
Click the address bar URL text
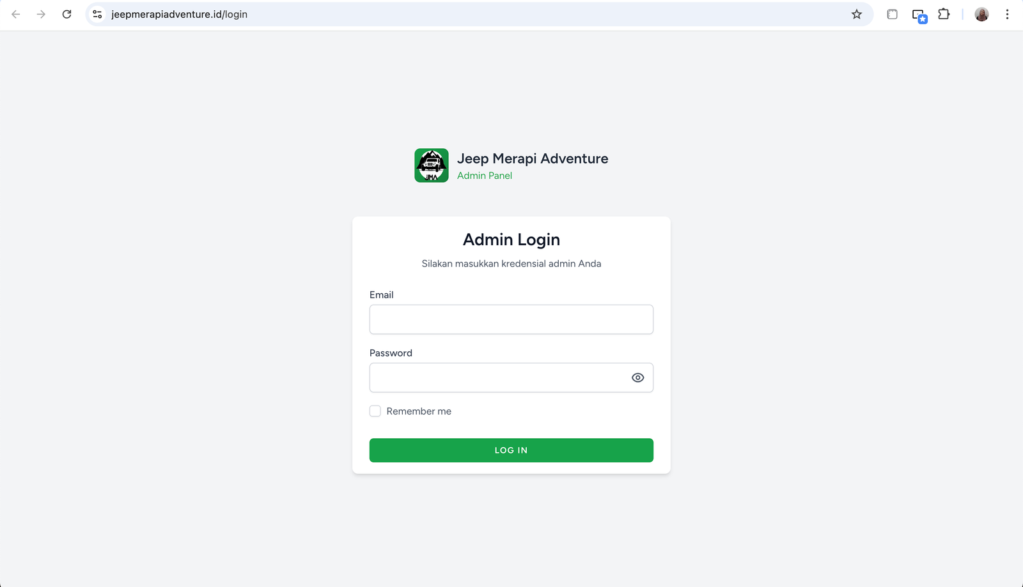coord(179,14)
